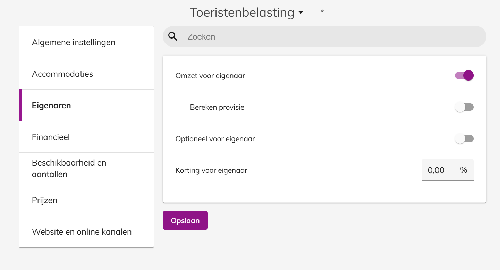Navigate to Website en online kanalen
This screenshot has height=270, width=500.
tap(82, 232)
